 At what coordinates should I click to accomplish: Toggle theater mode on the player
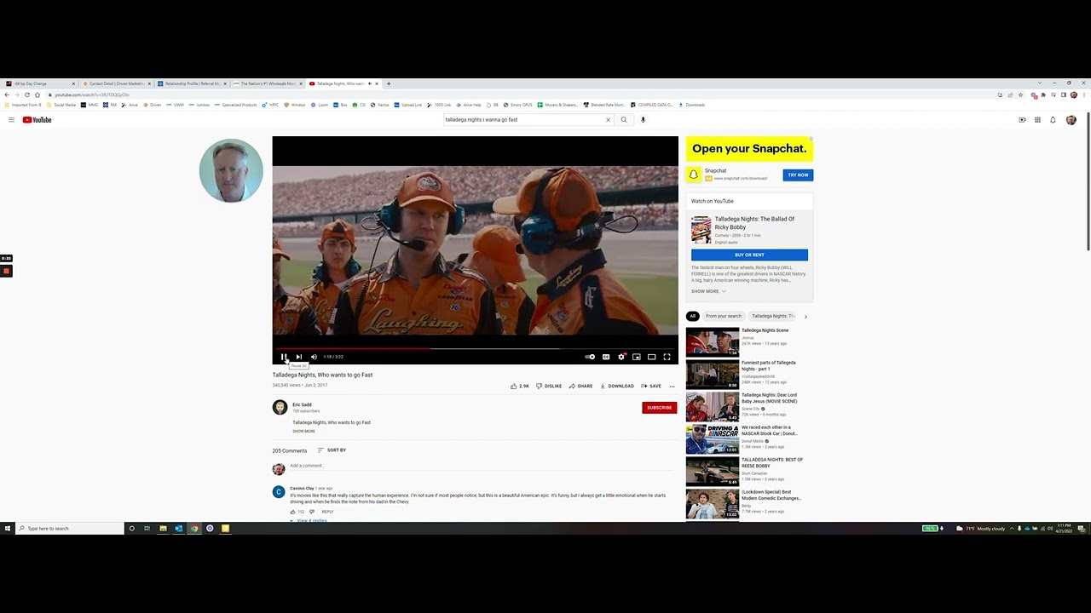pos(651,357)
